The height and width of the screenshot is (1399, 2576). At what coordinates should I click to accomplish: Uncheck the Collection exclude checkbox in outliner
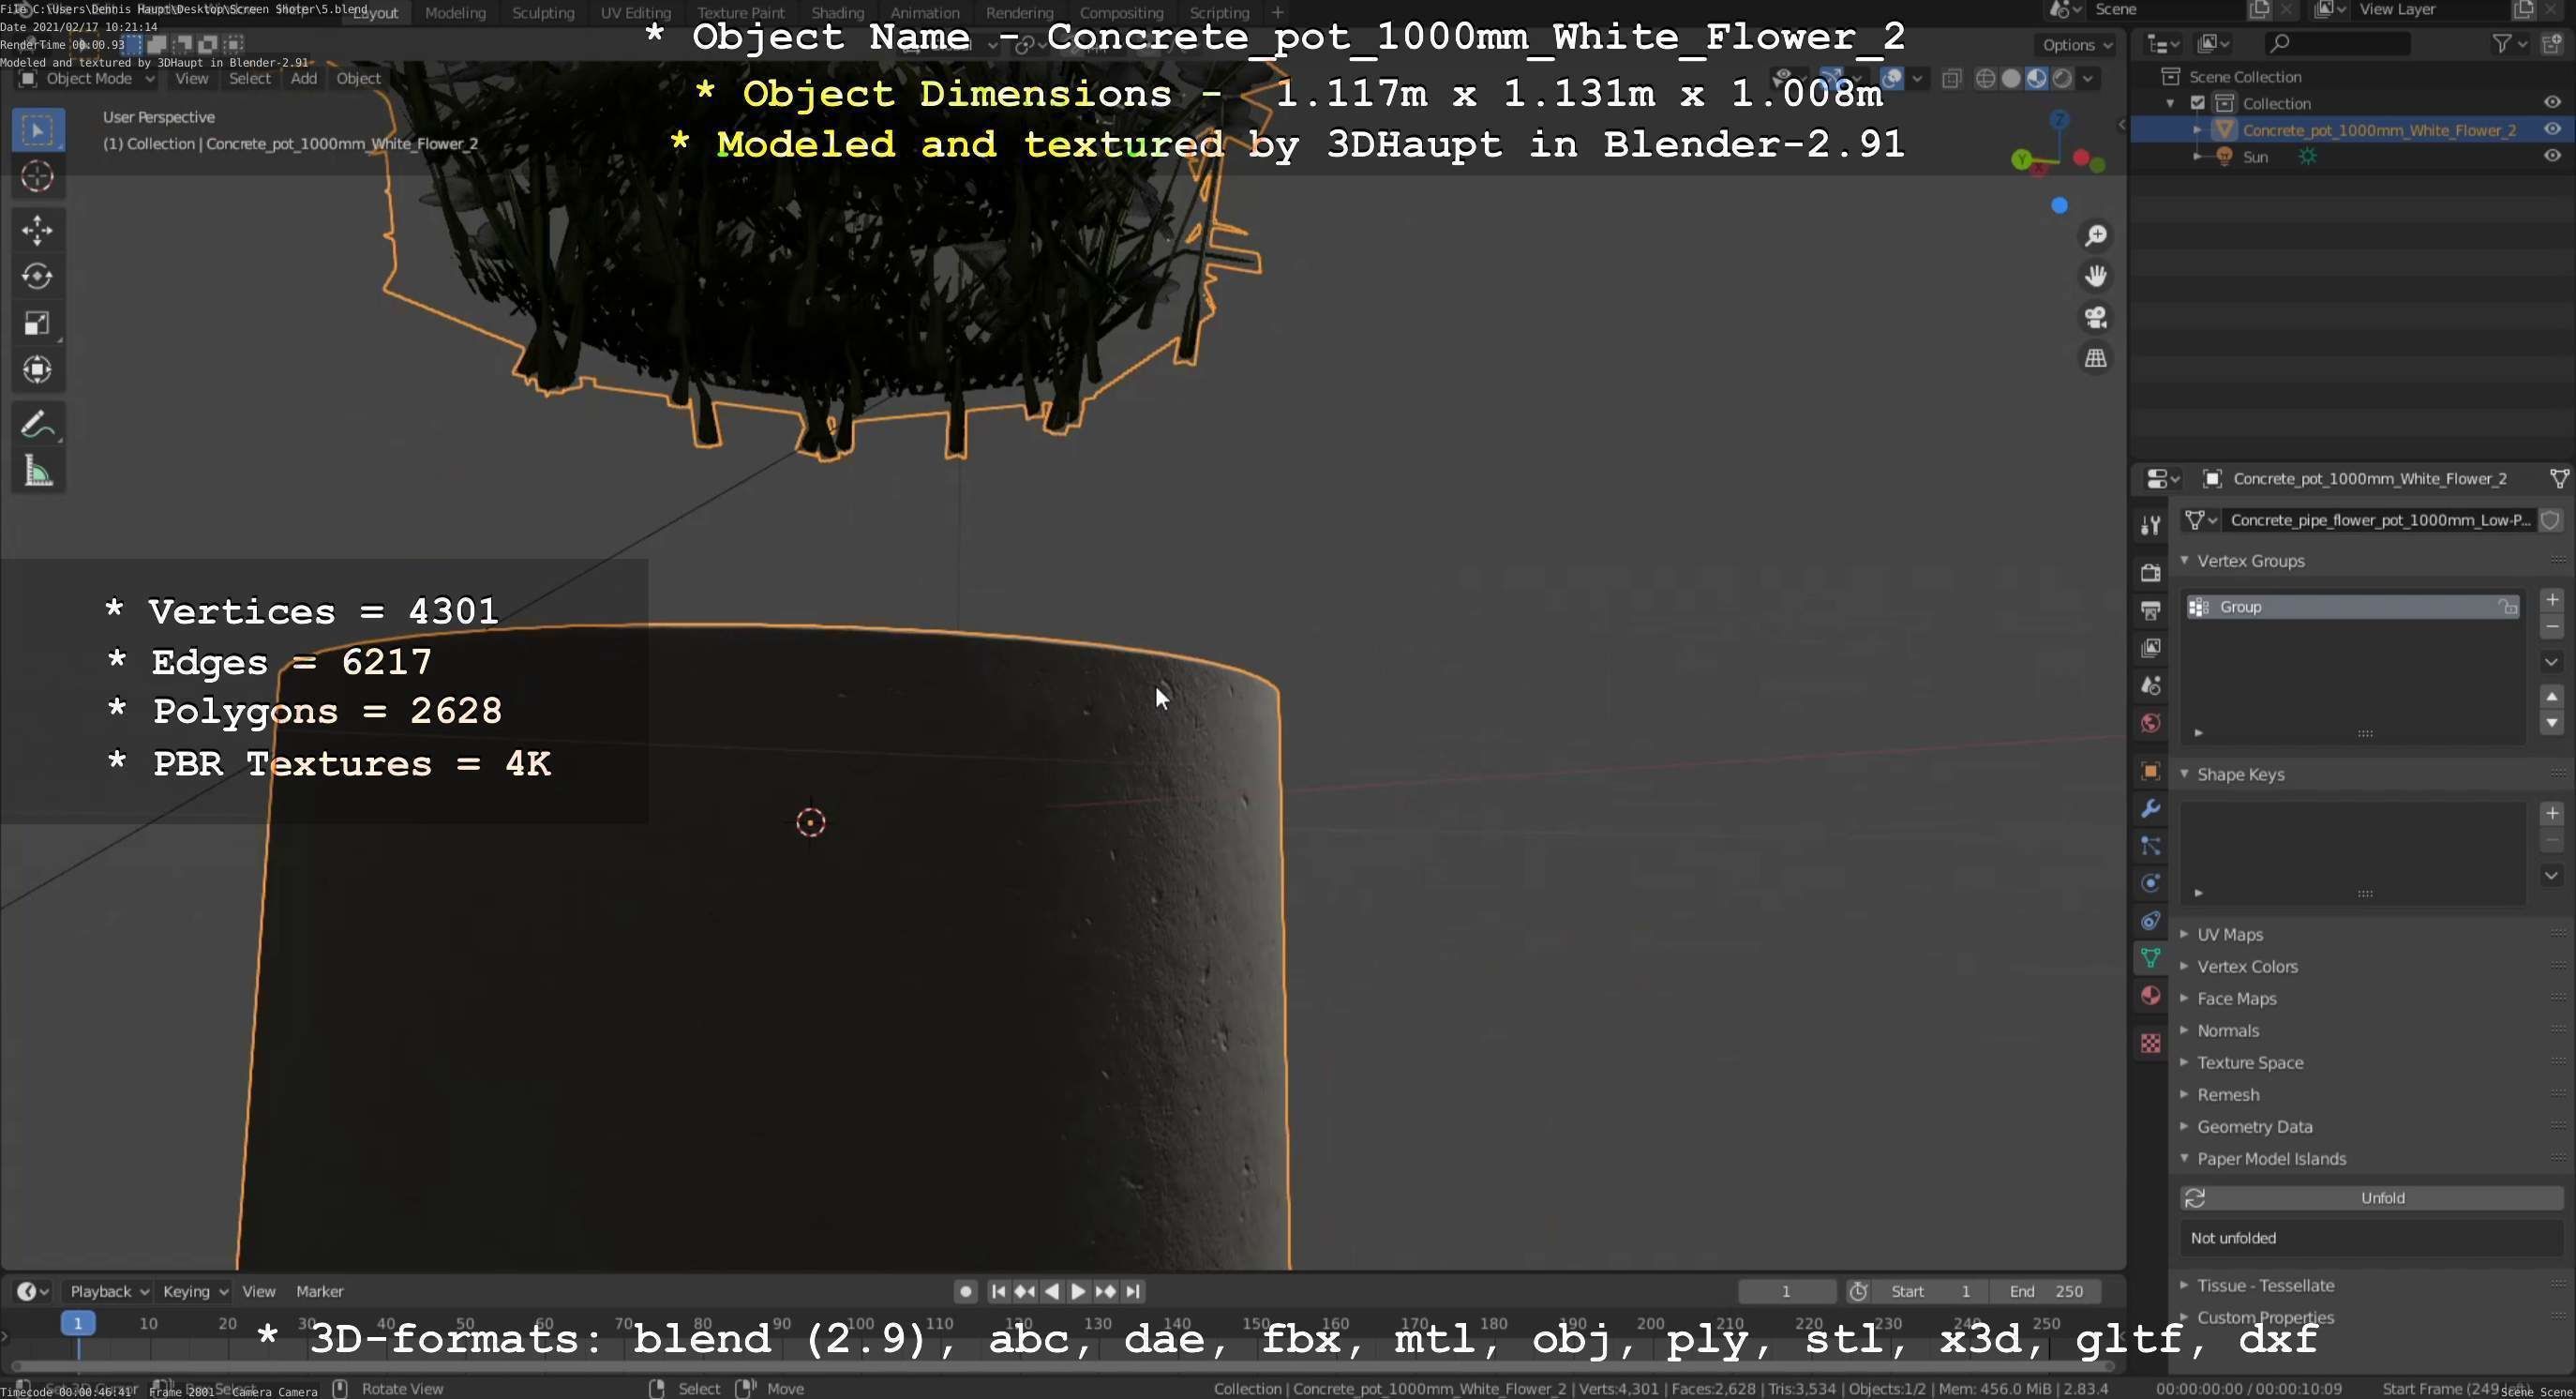pyautogui.click(x=2198, y=103)
